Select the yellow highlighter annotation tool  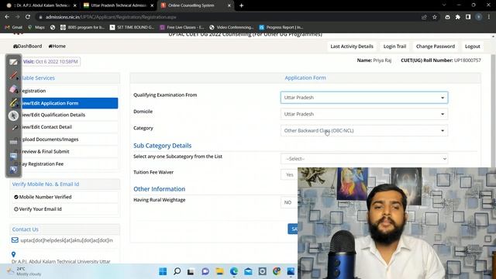click(13, 102)
